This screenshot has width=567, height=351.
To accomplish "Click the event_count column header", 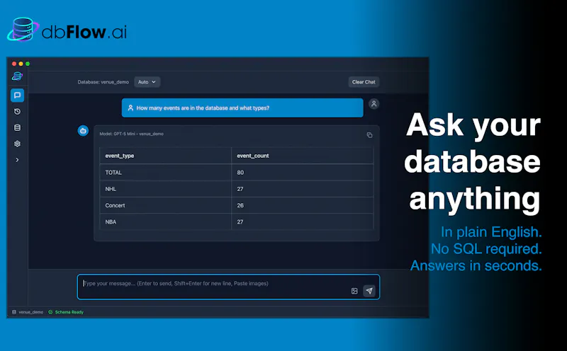I will [303, 156].
